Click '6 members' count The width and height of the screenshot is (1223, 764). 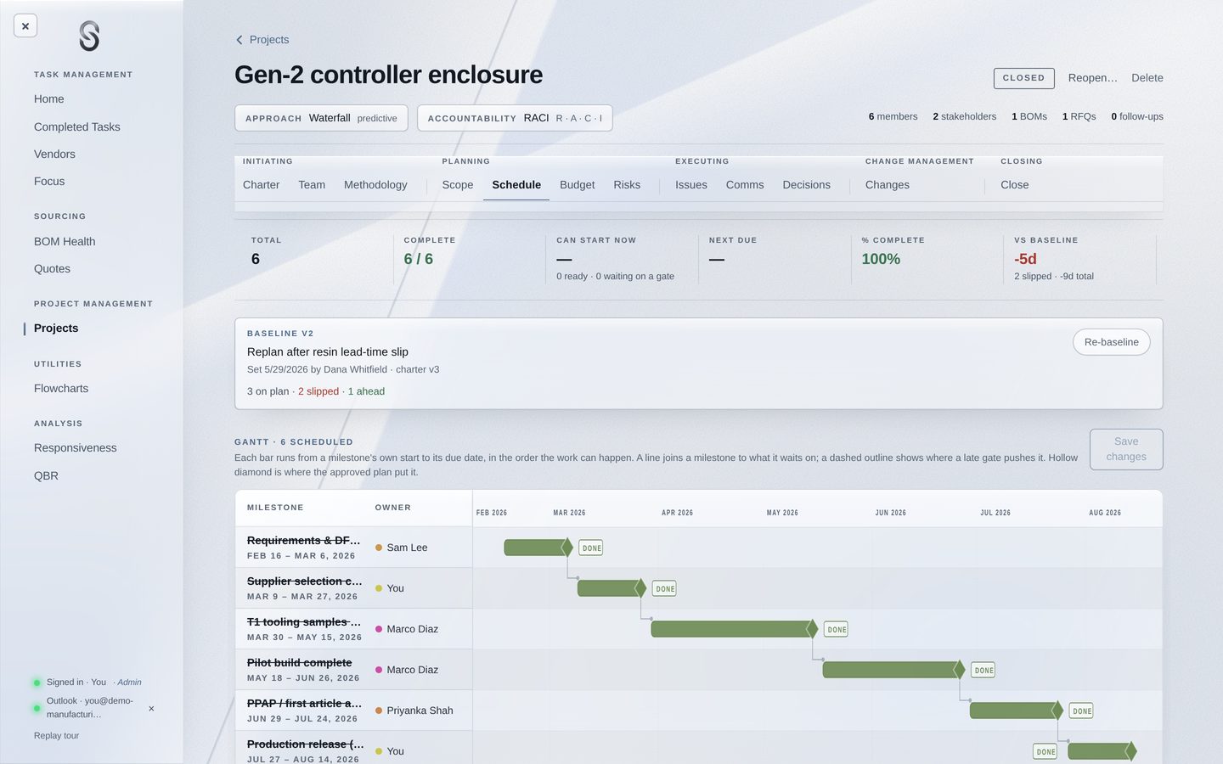tap(893, 116)
